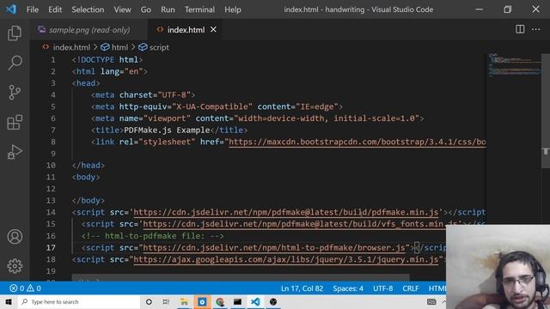
Task: Click line number 12 in gutter
Action: [x=51, y=189]
